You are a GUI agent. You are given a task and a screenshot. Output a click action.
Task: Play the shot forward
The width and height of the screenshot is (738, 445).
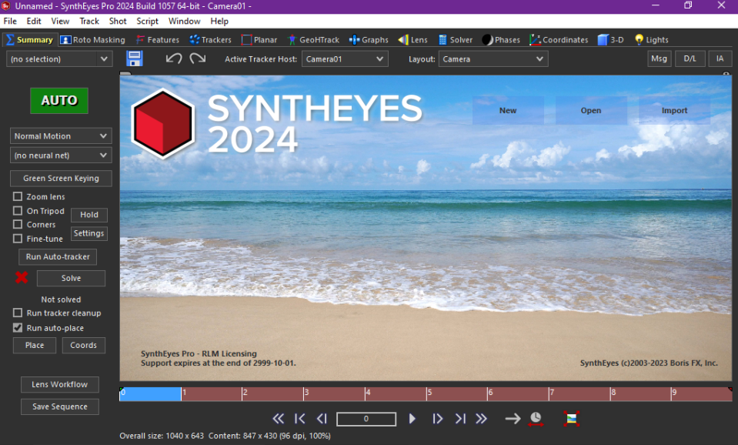[412, 418]
